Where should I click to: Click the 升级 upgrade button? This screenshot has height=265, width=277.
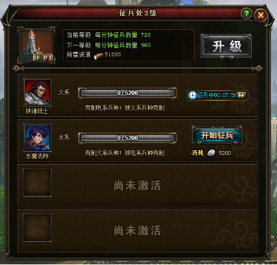(226, 46)
